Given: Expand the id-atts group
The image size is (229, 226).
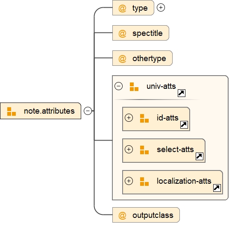Looking at the screenshot, I should tap(129, 117).
